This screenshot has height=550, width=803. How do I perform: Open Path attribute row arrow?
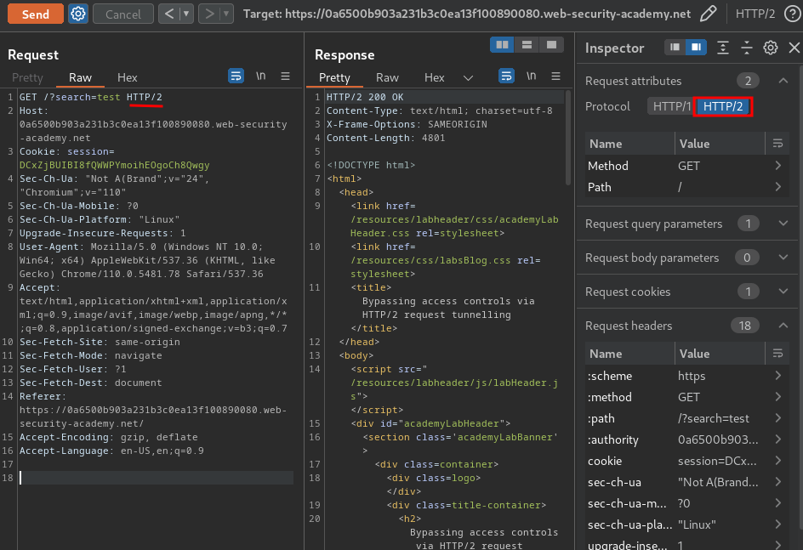pos(777,187)
